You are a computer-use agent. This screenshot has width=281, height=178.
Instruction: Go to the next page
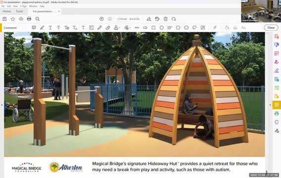[110, 19]
